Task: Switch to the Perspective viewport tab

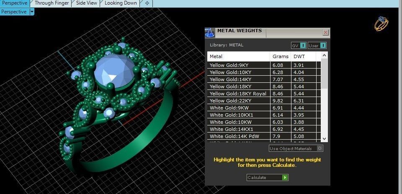Action: [15, 3]
